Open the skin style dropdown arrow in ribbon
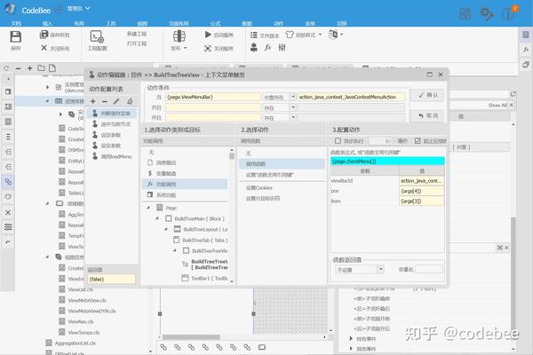533x355 pixels. [320, 35]
